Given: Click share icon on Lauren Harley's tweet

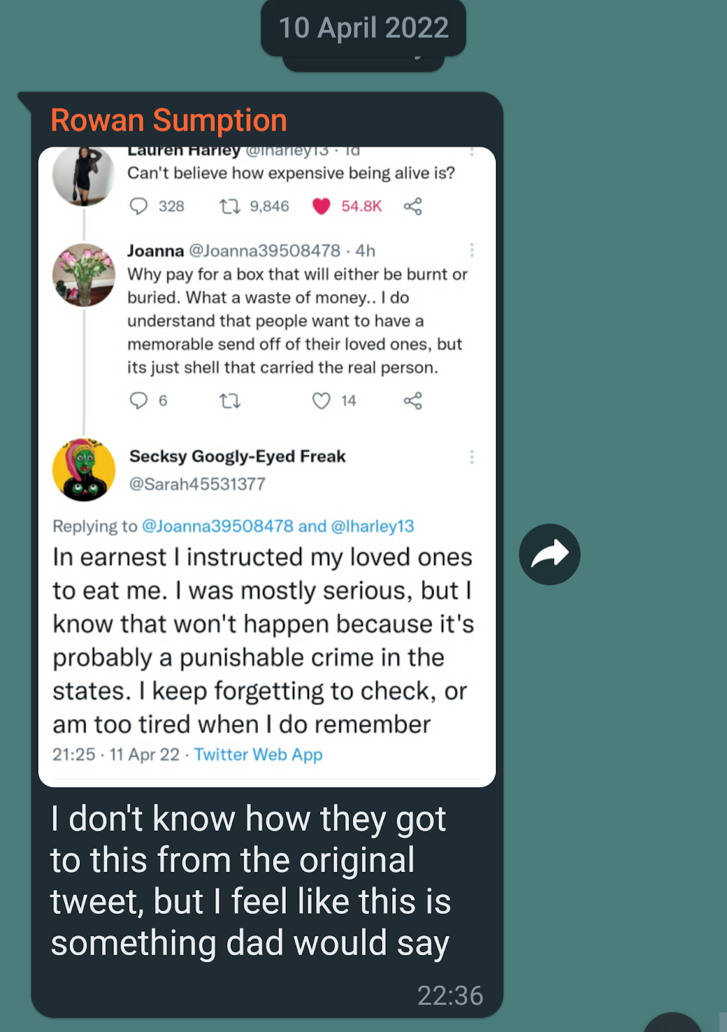Looking at the screenshot, I should pos(413,206).
